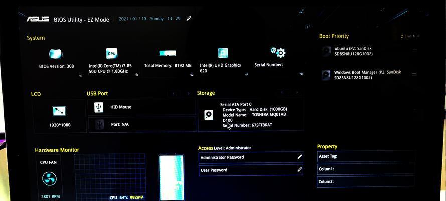
Task: Click the hard disk icon in Storage
Action: click(209, 115)
